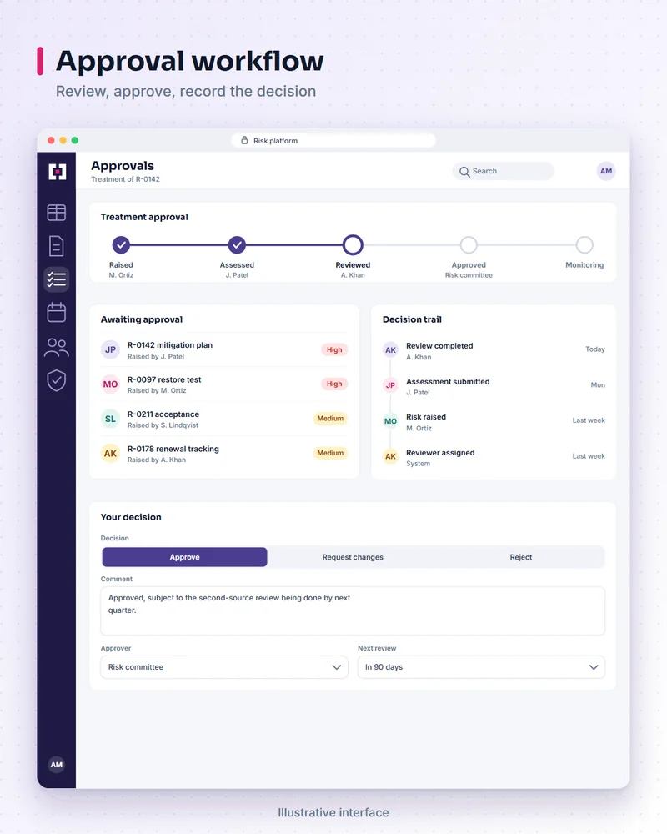Click the MO avatar beside Risk raised
Image resolution: width=667 pixels, height=834 pixels.
click(390, 421)
